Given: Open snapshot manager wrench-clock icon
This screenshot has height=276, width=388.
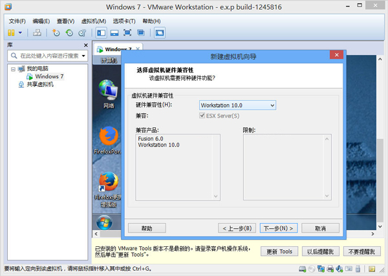Looking at the screenshot, I should (82, 33).
